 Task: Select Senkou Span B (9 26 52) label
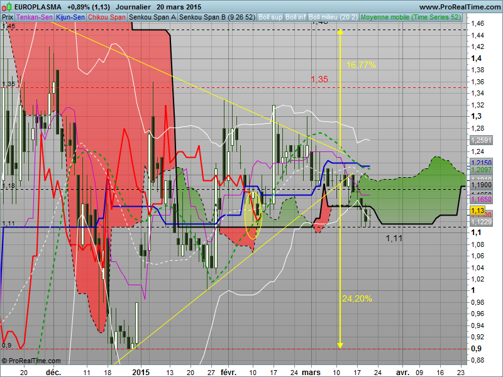tap(218, 17)
